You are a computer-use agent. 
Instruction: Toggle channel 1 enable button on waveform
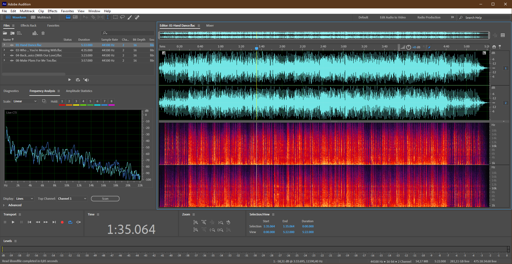(505, 68)
